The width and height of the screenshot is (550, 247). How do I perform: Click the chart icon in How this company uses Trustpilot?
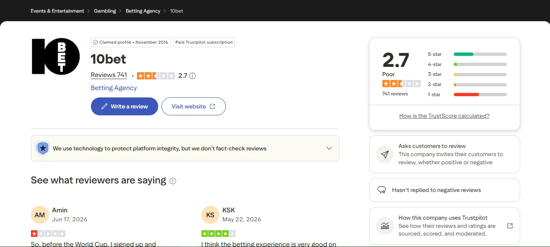point(384,226)
